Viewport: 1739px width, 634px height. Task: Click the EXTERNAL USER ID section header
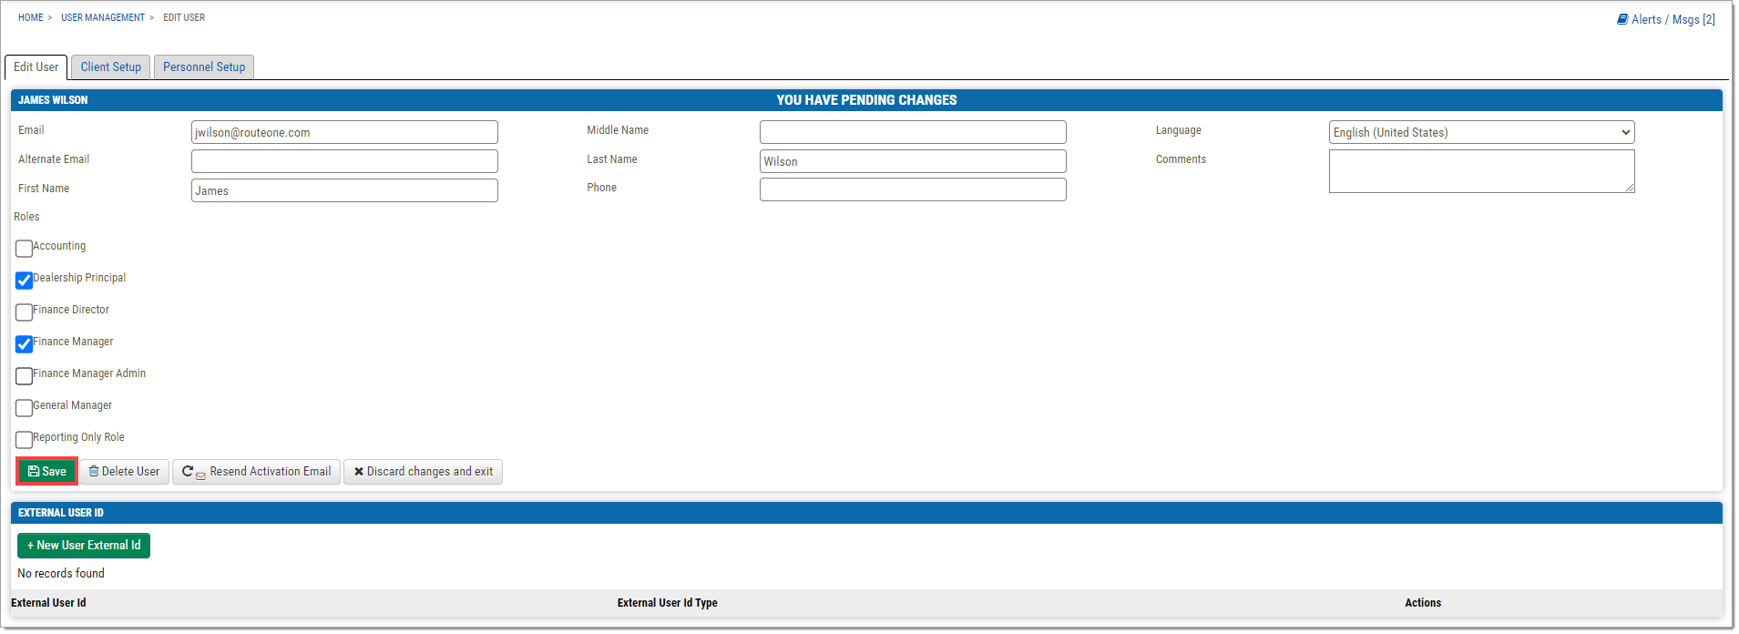tap(61, 513)
